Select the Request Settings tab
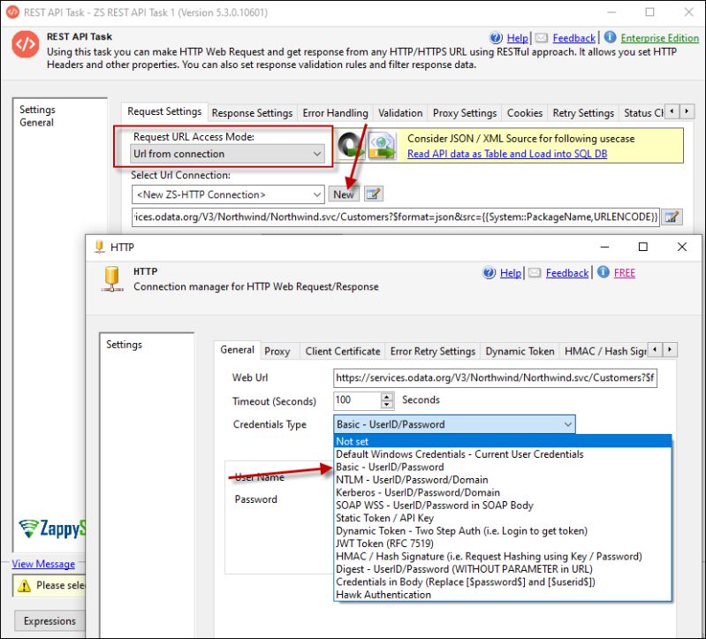 (164, 111)
